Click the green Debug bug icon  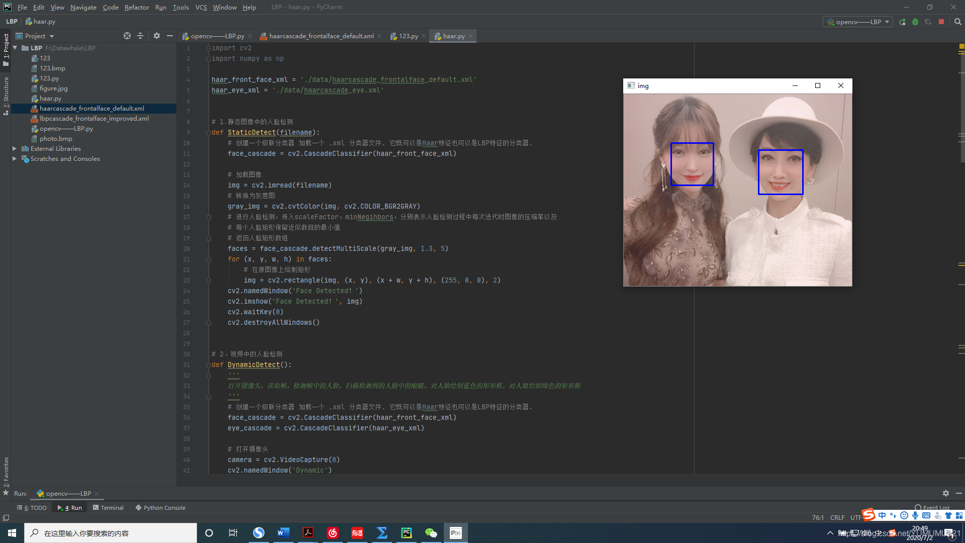pyautogui.click(x=915, y=22)
